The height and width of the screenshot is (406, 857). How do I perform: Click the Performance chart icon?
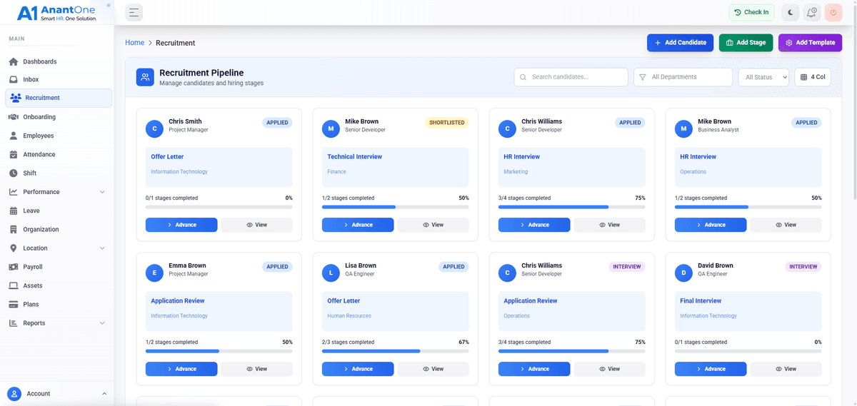pyautogui.click(x=14, y=192)
